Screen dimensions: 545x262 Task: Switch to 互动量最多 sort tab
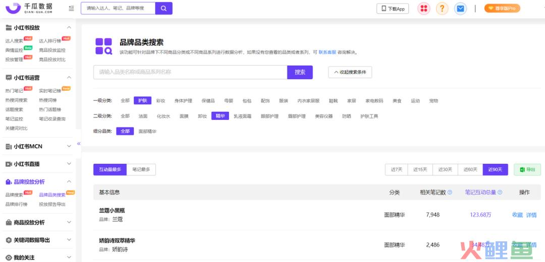point(110,169)
